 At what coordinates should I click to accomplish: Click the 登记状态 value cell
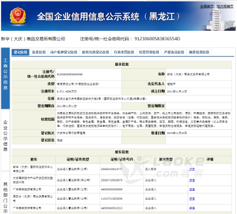tap(88, 140)
